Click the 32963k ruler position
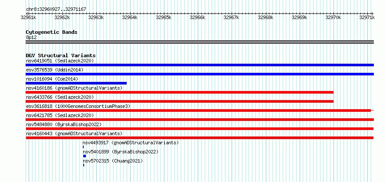 tap(96, 17)
